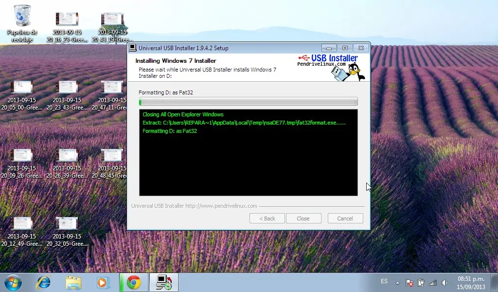This screenshot has height=292, width=498.
Task: Click 'Closing All Open Explorer Windows' log line
Action: (183, 114)
